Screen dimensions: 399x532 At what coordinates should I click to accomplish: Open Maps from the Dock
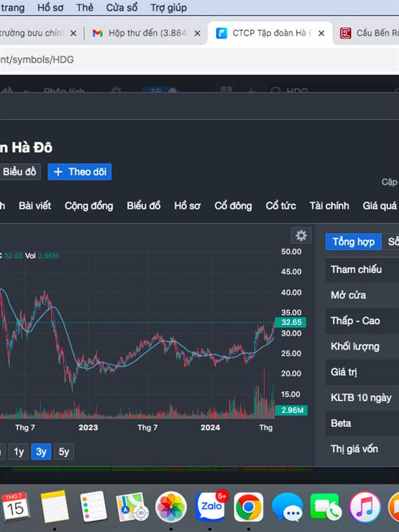tap(132, 506)
